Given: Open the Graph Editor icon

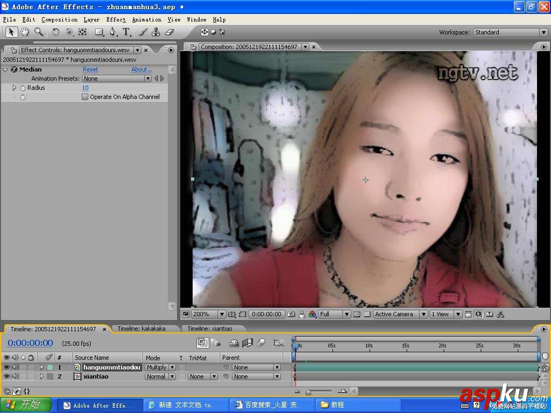Looking at the screenshot, I should 279,343.
